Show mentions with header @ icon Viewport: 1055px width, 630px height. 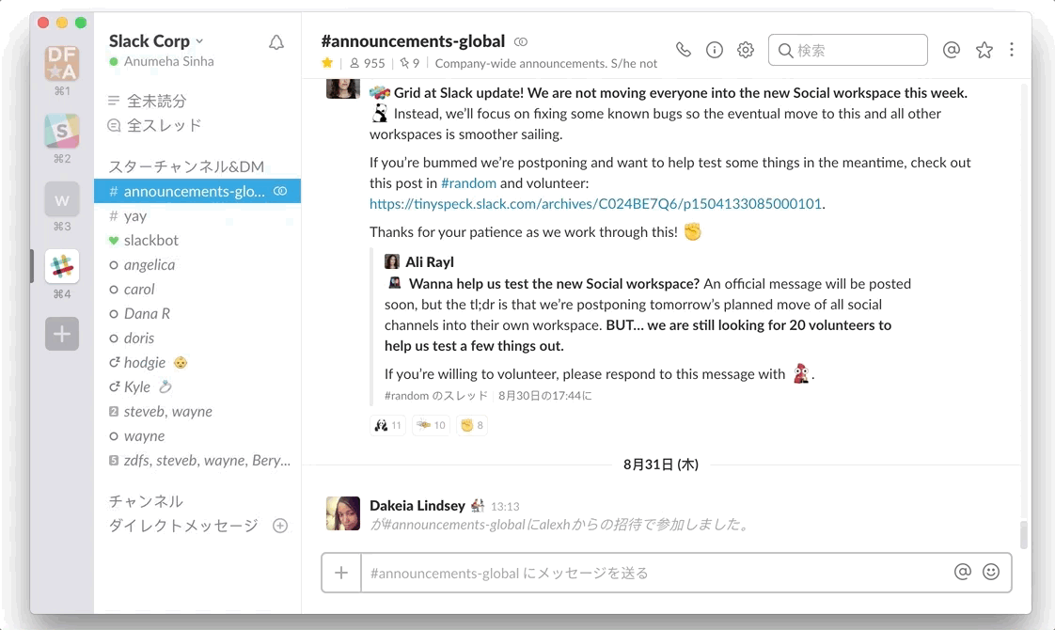(952, 50)
